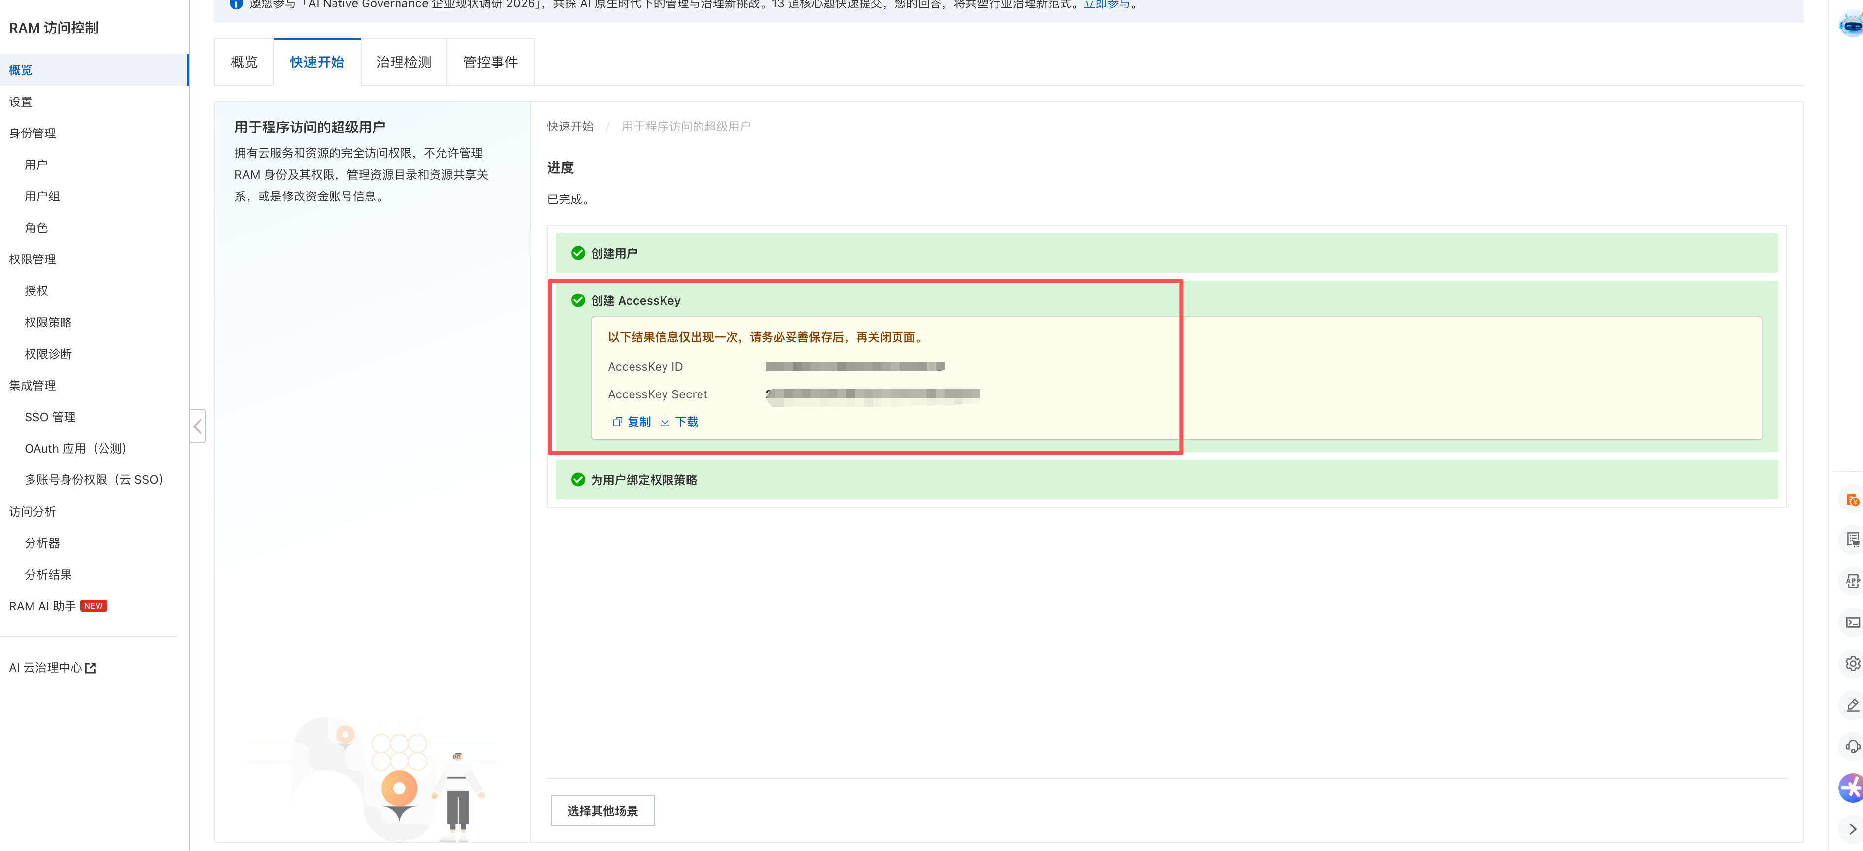Open the gear settings icon in right toolbar
The height and width of the screenshot is (851, 1863).
tap(1852, 663)
